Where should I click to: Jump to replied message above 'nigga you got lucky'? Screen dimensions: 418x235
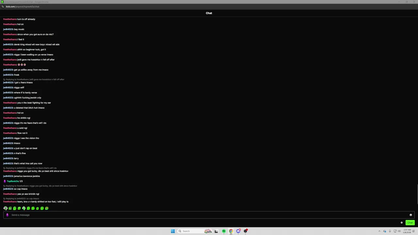tap(30, 168)
